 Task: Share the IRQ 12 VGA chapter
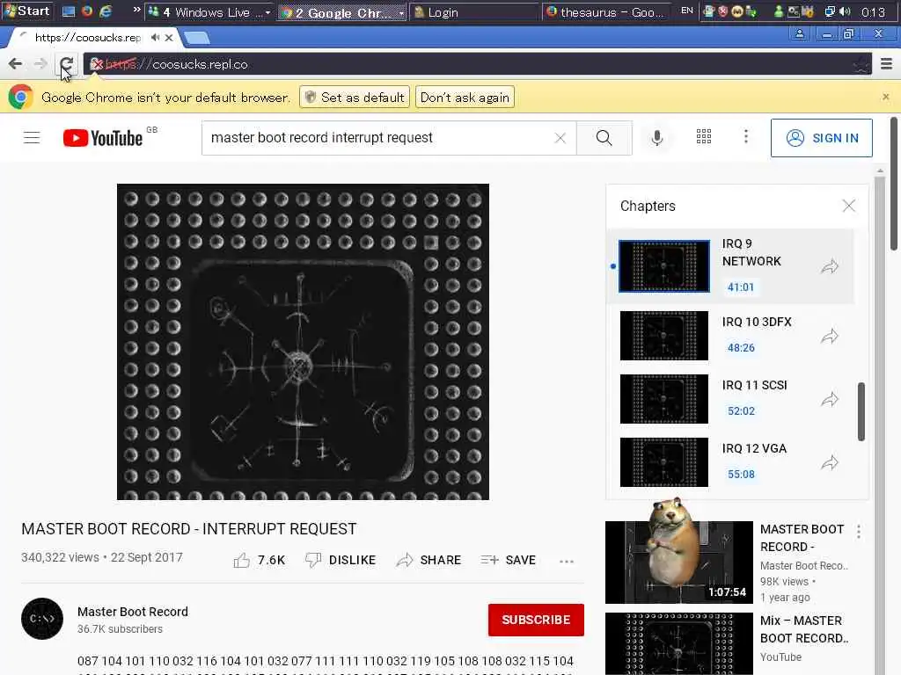coord(830,462)
